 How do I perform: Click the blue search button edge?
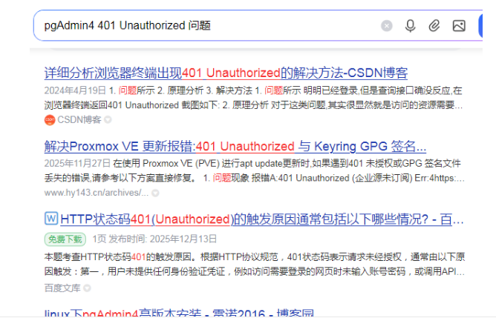480,26
